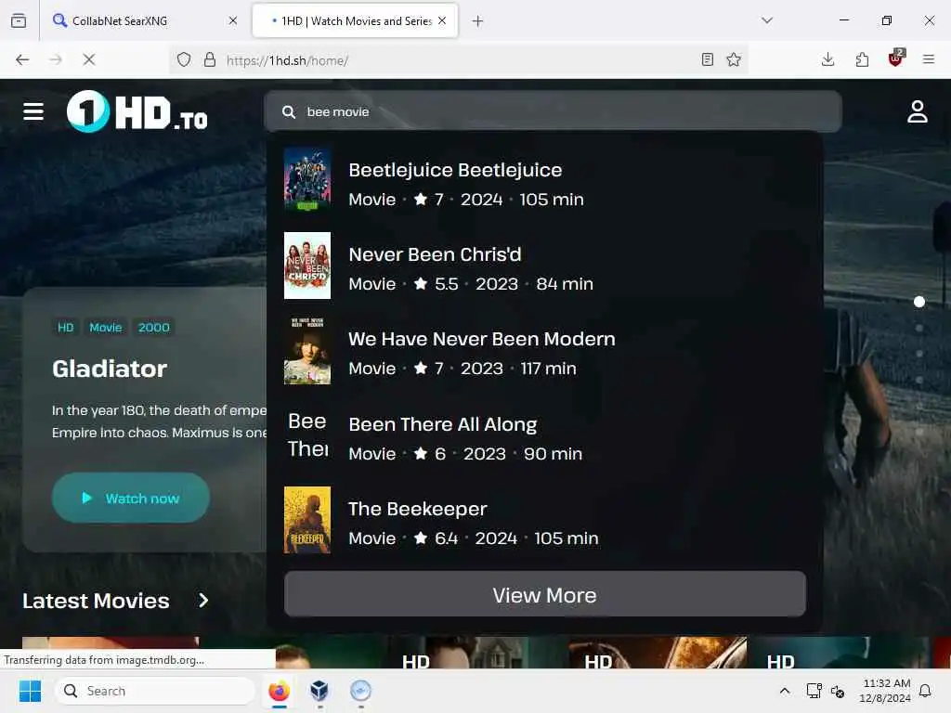Close the 1HD Watch Movies tab

click(x=442, y=20)
